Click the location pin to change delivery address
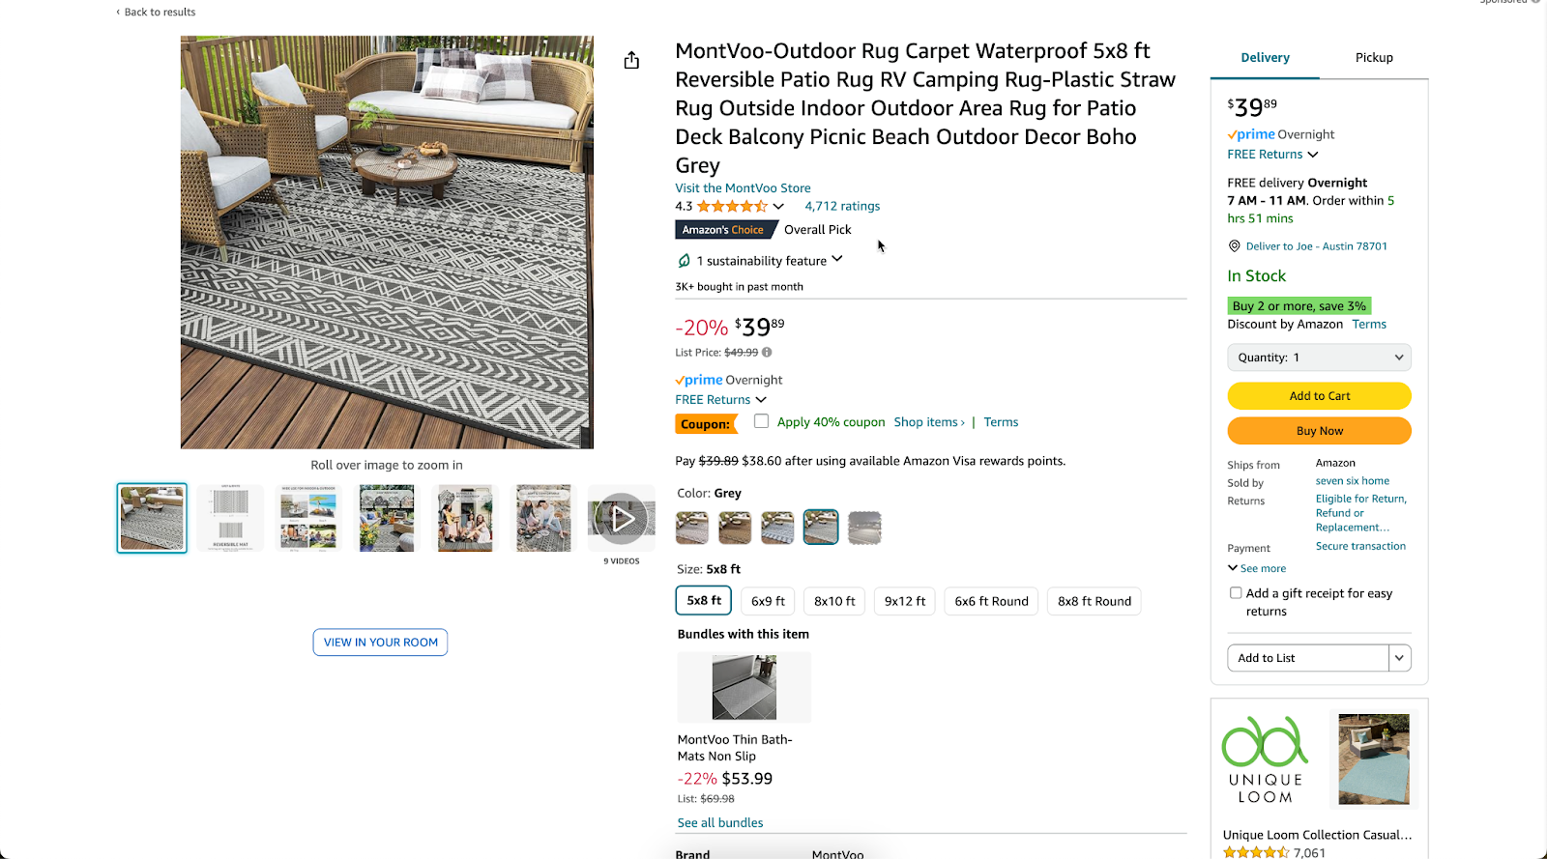This screenshot has height=859, width=1547. (1234, 245)
